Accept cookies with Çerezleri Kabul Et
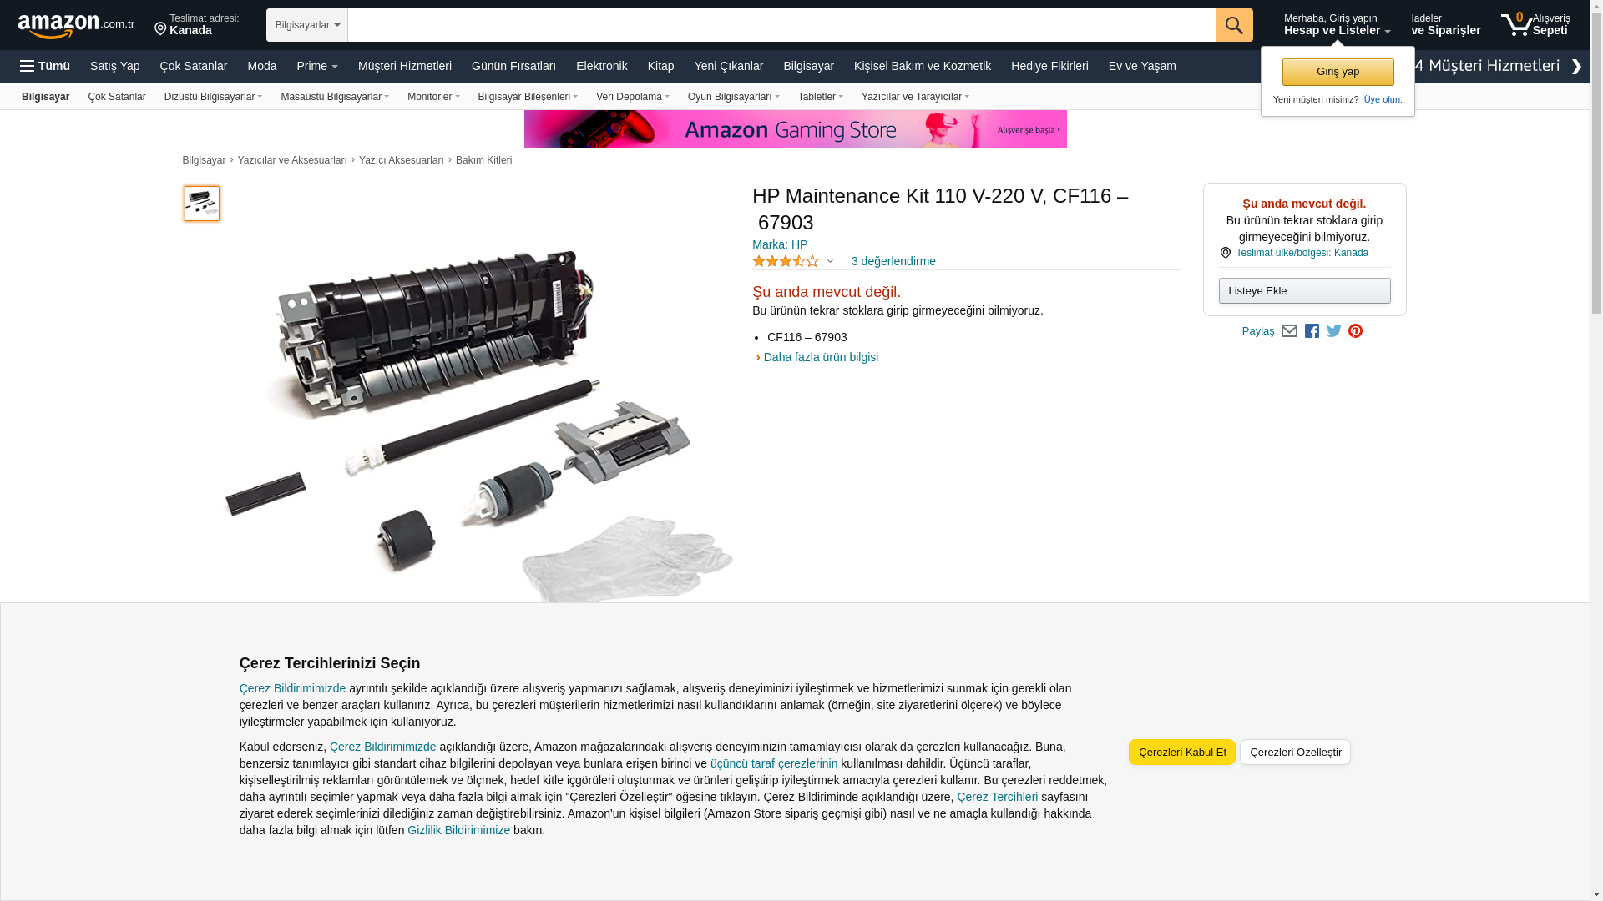 click(x=1182, y=753)
